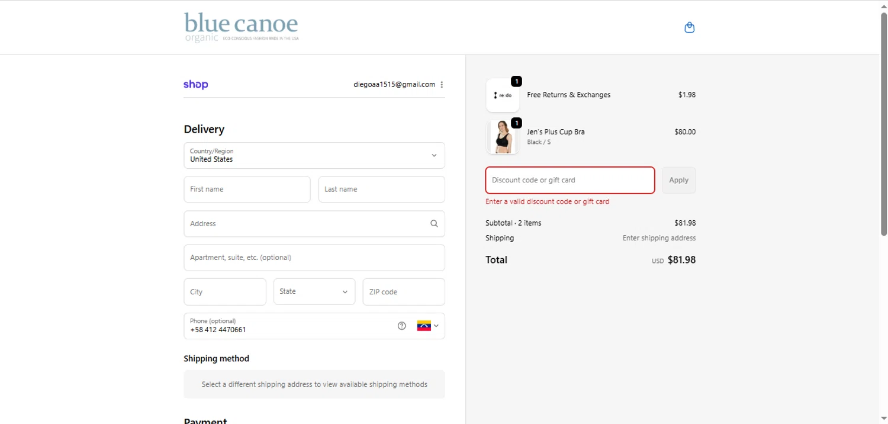Open the shopping bag cart icon
Screen dimensions: 888x424
[689, 27]
